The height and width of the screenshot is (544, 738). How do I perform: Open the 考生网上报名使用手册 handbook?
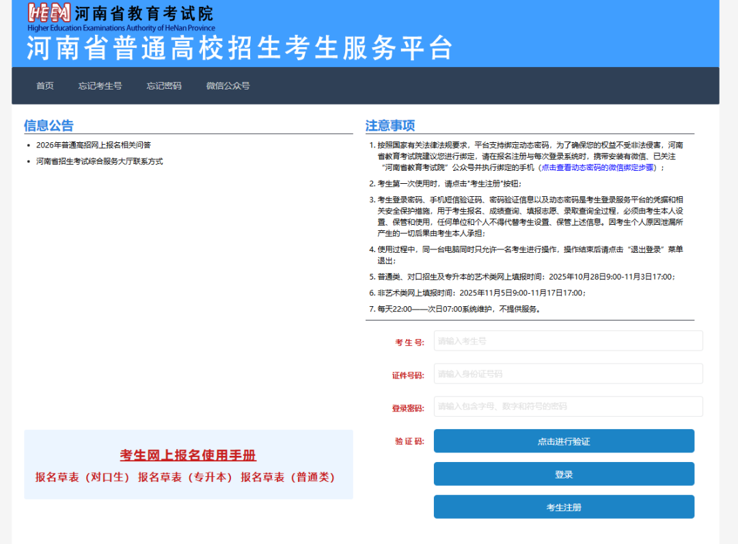coord(187,455)
